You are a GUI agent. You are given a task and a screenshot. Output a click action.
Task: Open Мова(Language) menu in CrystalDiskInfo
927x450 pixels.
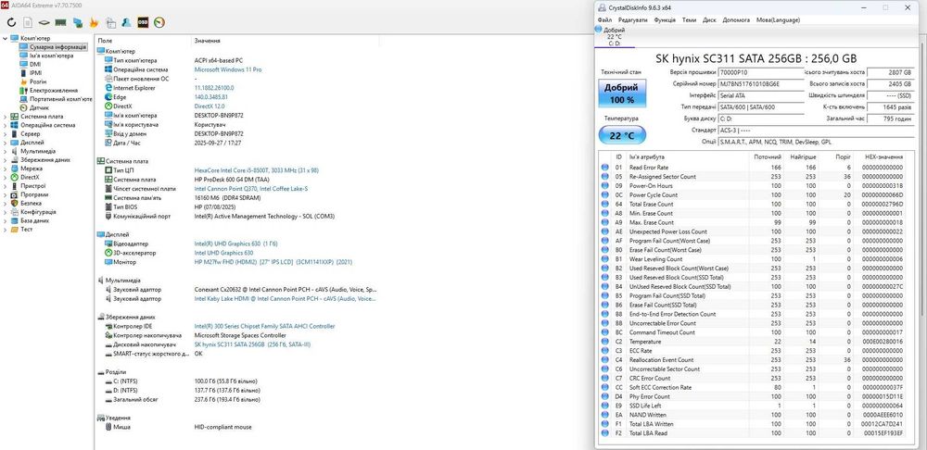pos(778,19)
